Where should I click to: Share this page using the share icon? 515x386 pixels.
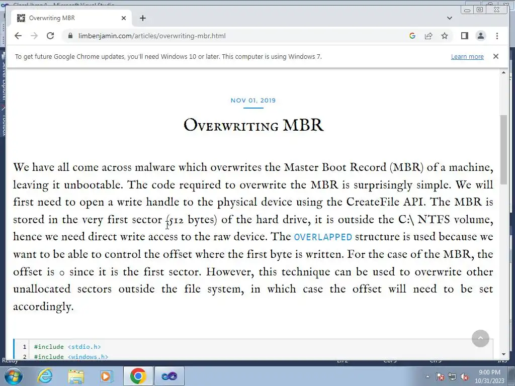[x=428, y=36]
